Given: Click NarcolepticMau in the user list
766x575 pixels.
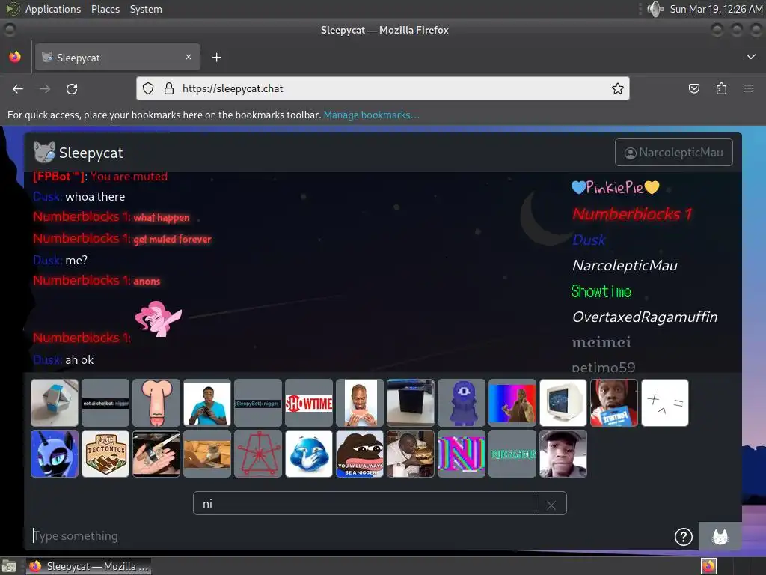Looking at the screenshot, I should pyautogui.click(x=625, y=265).
